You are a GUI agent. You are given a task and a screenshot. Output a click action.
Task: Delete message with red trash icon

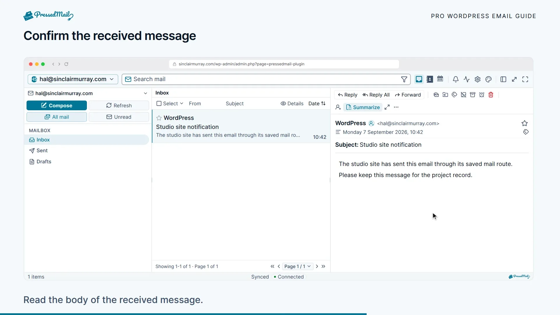[x=491, y=95]
